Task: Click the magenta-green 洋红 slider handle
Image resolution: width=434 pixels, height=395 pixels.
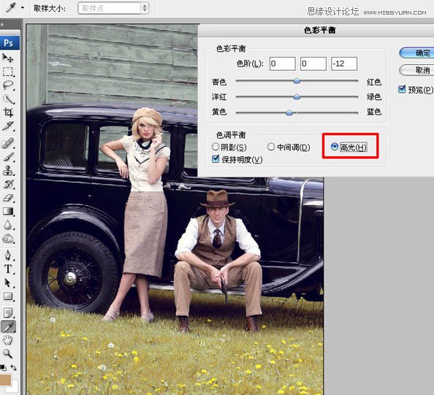Action: point(297,97)
